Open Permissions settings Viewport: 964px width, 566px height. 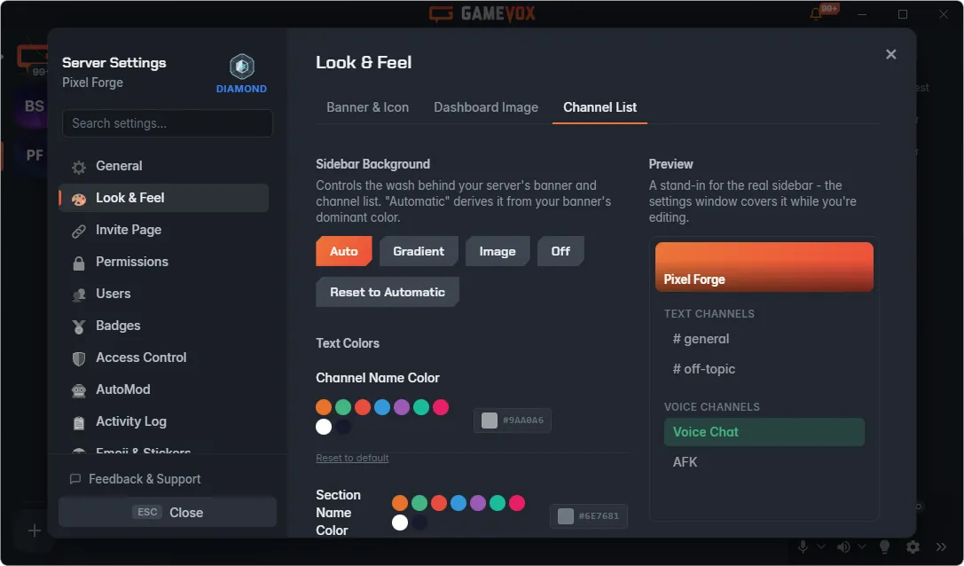click(163, 262)
